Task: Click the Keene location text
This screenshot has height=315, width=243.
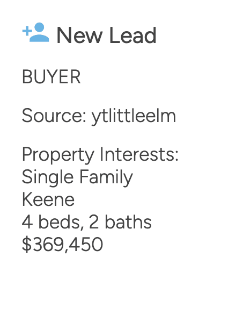Action: (48, 199)
